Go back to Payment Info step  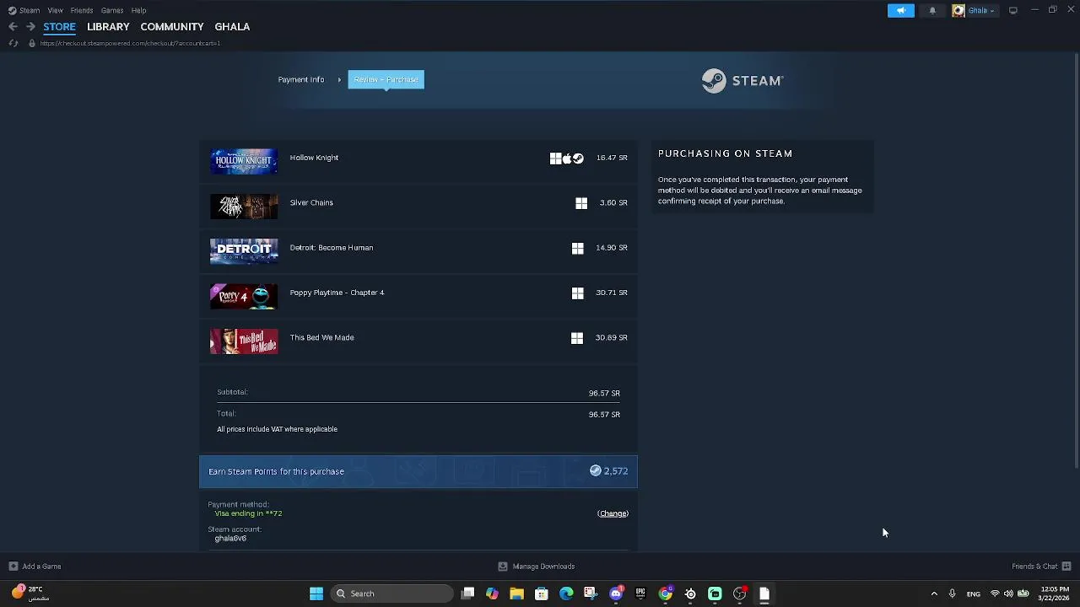(x=301, y=79)
